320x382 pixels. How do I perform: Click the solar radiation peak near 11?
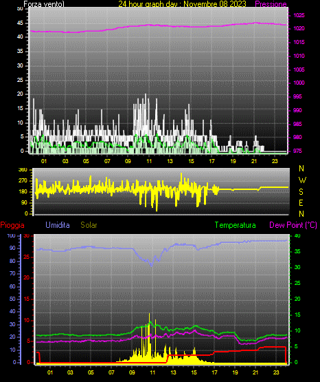(149, 317)
